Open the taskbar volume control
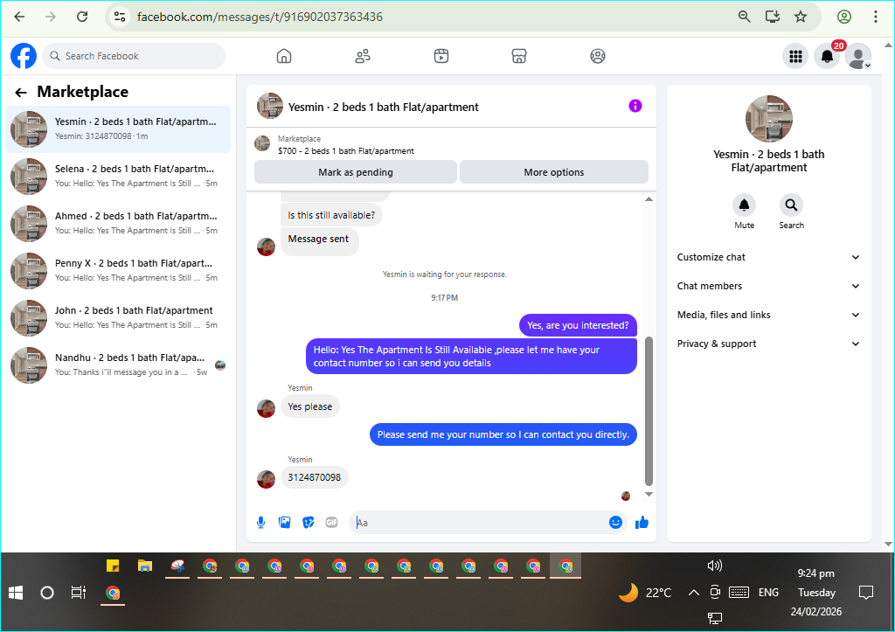 pyautogui.click(x=715, y=566)
